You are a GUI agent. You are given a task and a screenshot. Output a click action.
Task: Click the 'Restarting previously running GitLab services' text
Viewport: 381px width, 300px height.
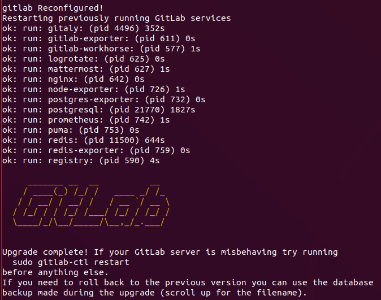[116, 18]
